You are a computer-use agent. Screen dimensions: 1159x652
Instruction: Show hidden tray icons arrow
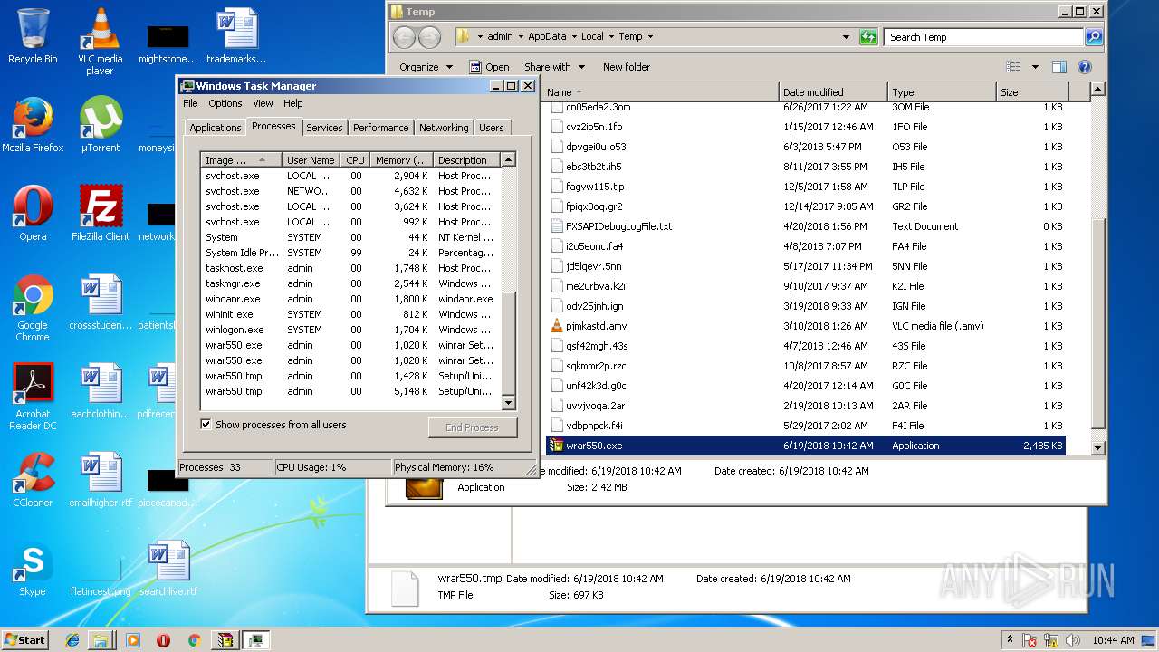tap(1010, 640)
